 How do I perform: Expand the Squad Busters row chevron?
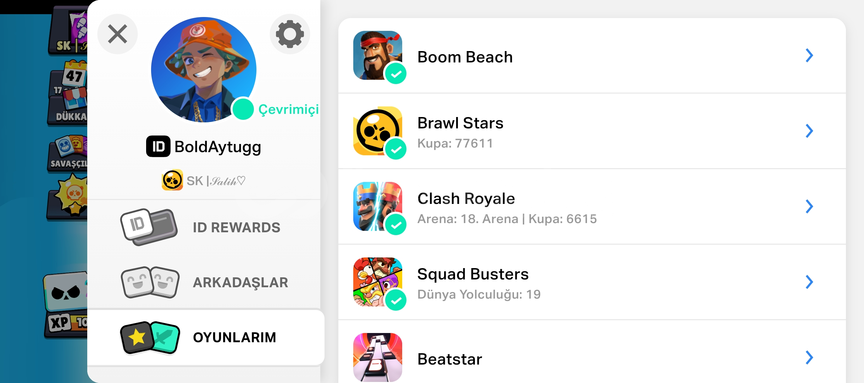click(809, 282)
